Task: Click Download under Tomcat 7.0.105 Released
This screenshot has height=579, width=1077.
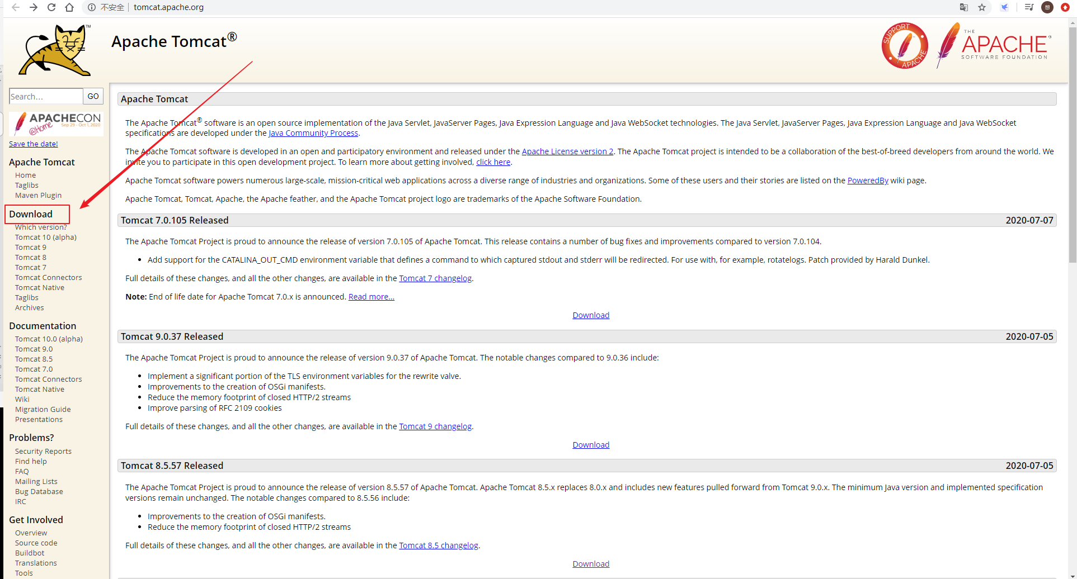Action: (x=591, y=315)
